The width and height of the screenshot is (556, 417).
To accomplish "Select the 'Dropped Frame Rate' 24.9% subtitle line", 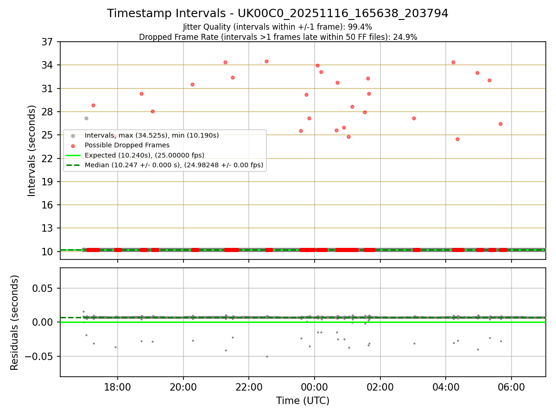I will tap(278, 37).
